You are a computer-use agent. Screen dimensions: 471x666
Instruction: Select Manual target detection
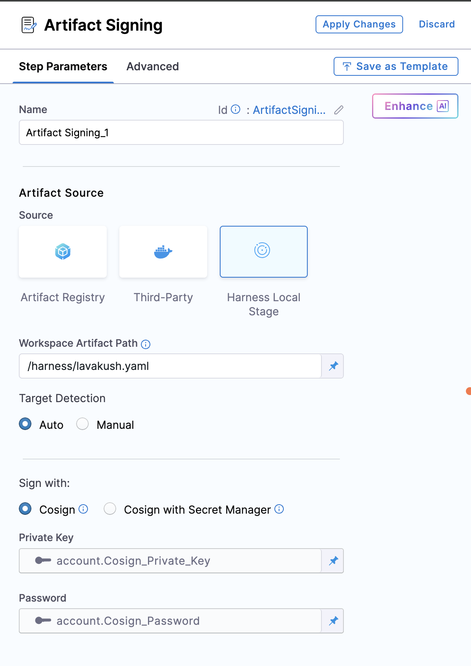[x=82, y=424]
